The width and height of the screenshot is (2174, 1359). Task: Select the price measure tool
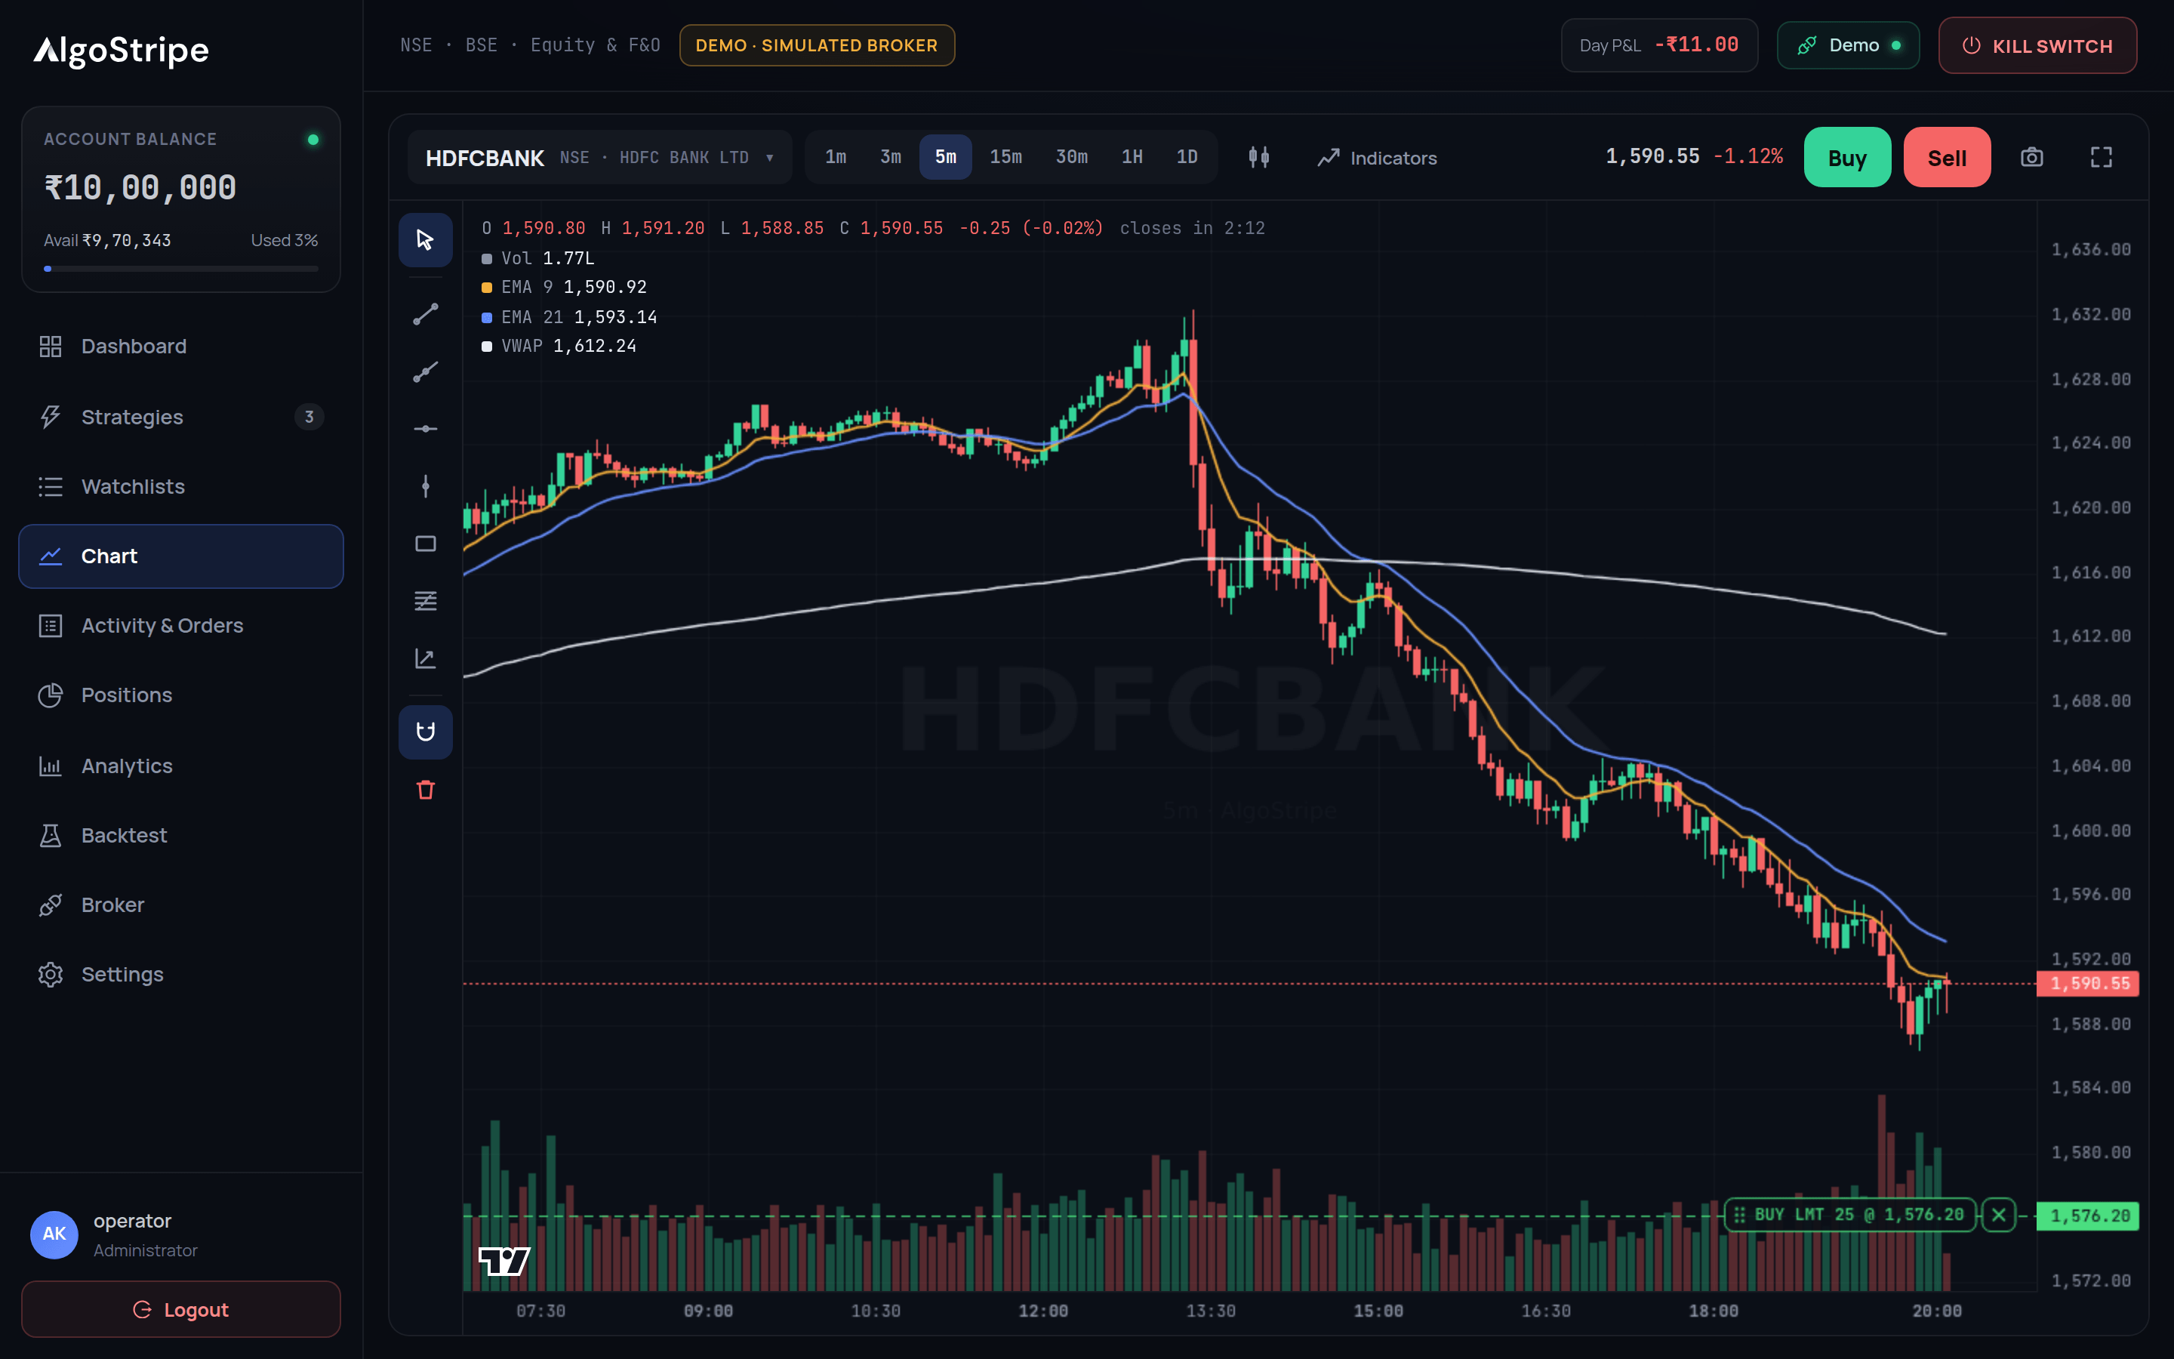pos(425,659)
